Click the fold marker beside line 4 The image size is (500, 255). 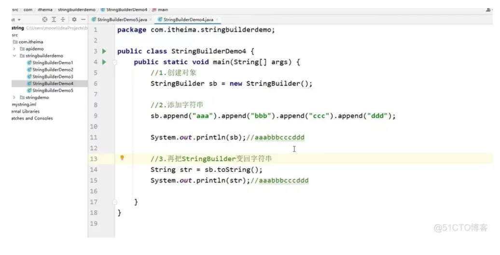coord(115,62)
